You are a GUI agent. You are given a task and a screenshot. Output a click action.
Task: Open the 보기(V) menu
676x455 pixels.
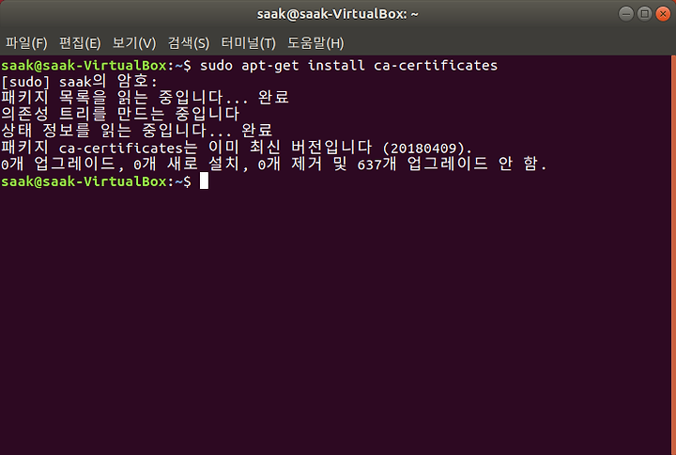click(x=134, y=42)
